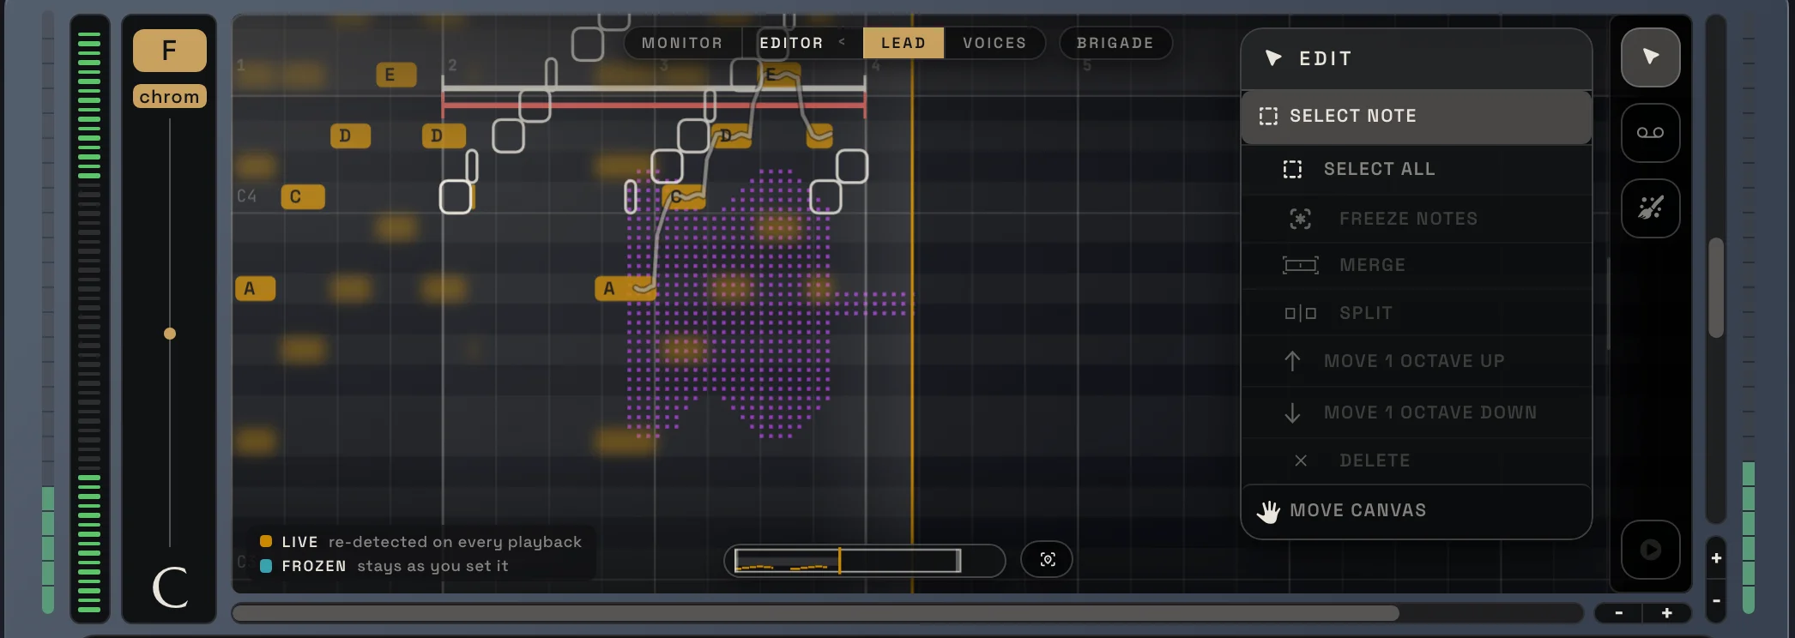The width and height of the screenshot is (1795, 638).
Task: Click the LIVE legend label
Action: (299, 542)
